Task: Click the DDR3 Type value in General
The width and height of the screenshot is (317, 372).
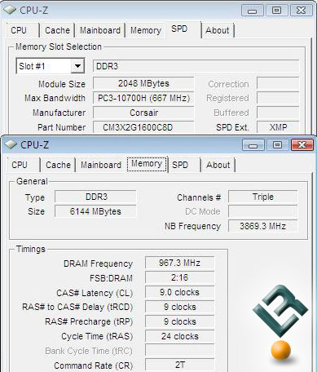Action: pyautogui.click(x=95, y=197)
